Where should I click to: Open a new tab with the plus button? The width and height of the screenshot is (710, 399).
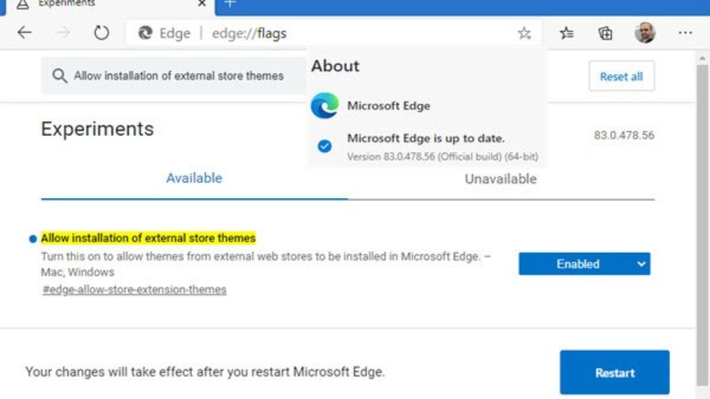coord(230,5)
